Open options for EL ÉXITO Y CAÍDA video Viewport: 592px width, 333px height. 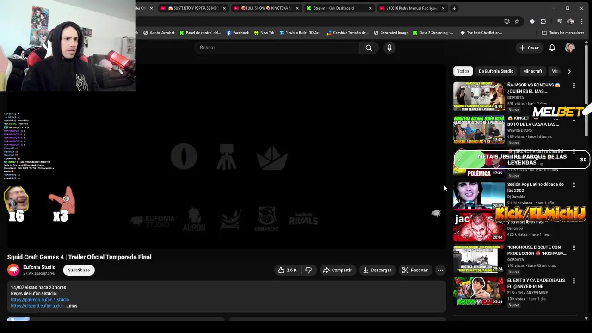click(x=574, y=281)
